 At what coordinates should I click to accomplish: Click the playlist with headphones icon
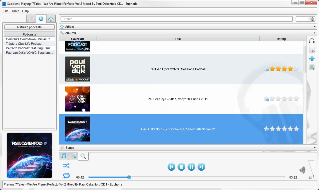(x=312, y=50)
